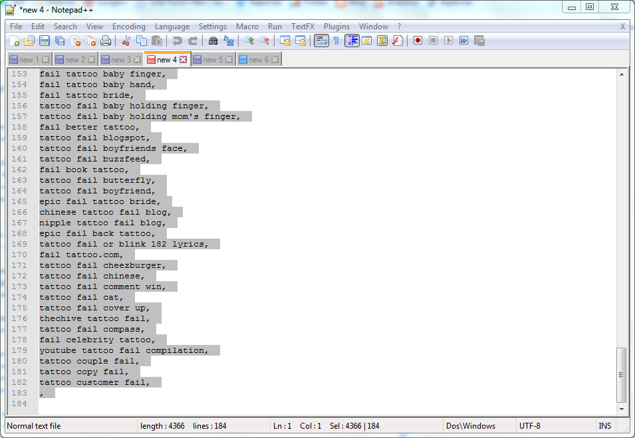Open Replace dialog toolbar icon
The image size is (635, 438).
point(229,41)
